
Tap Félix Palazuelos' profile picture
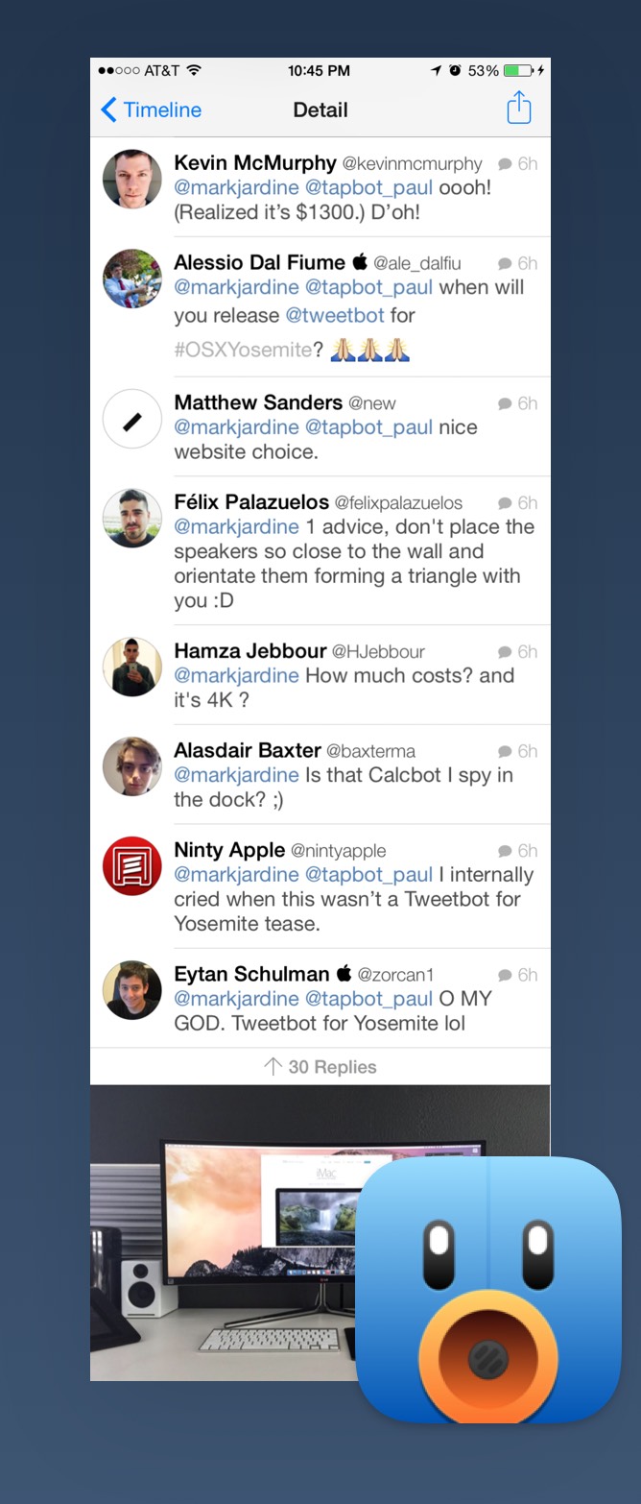[132, 519]
